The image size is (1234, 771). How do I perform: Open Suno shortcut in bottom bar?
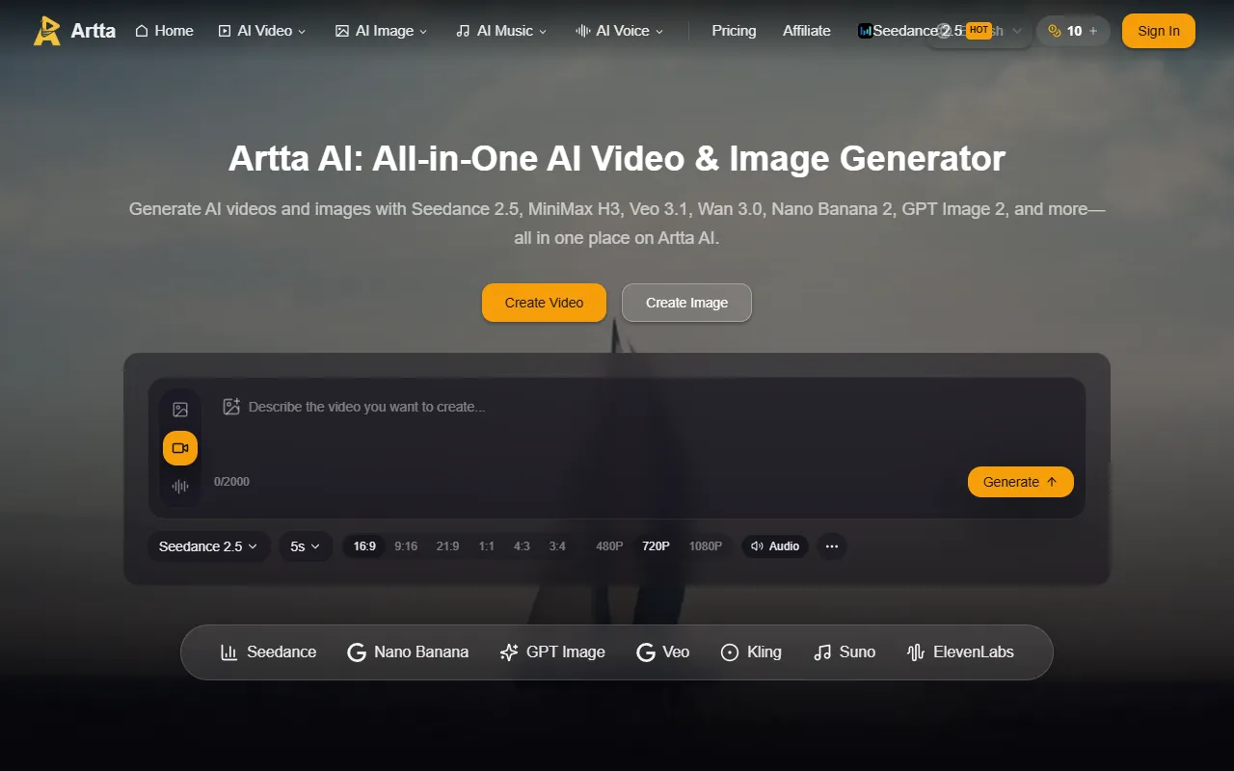[x=845, y=652]
